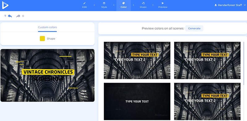247x121 pixels.
Task: Click the undo count number 7
Action: pos(5,16)
